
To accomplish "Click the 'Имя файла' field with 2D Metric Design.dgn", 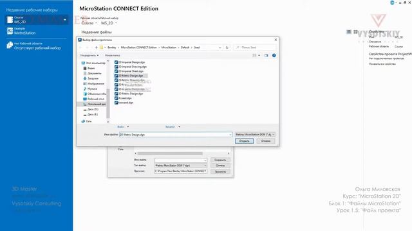I will pyautogui.click(x=176, y=135).
